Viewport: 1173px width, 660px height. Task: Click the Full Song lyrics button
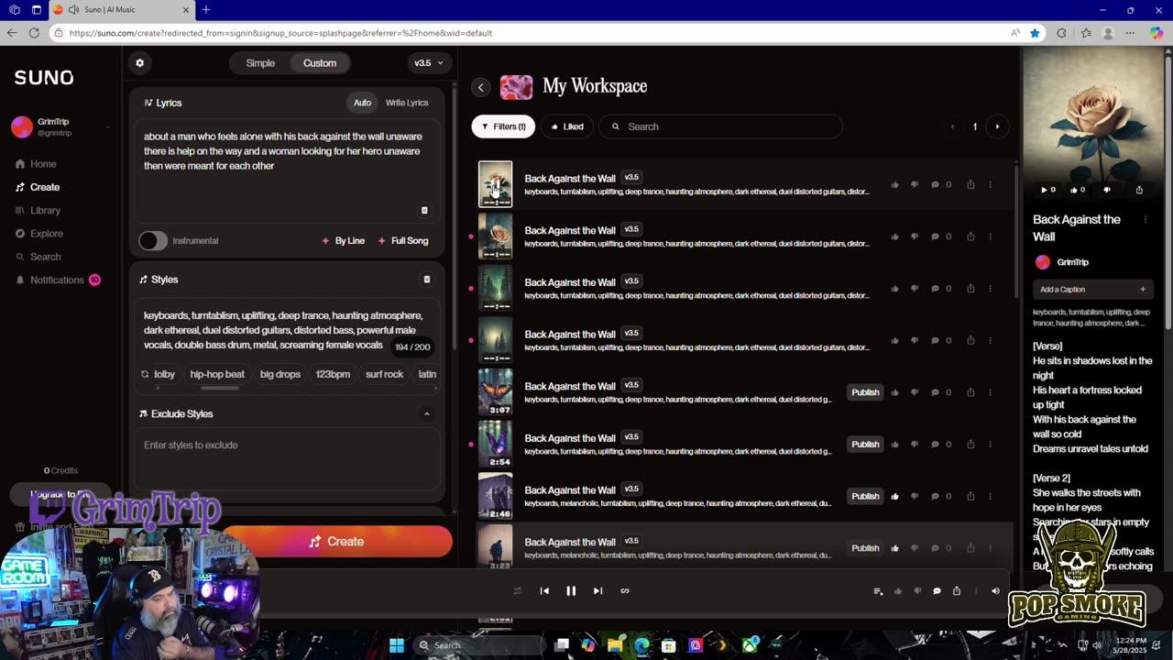[403, 241]
